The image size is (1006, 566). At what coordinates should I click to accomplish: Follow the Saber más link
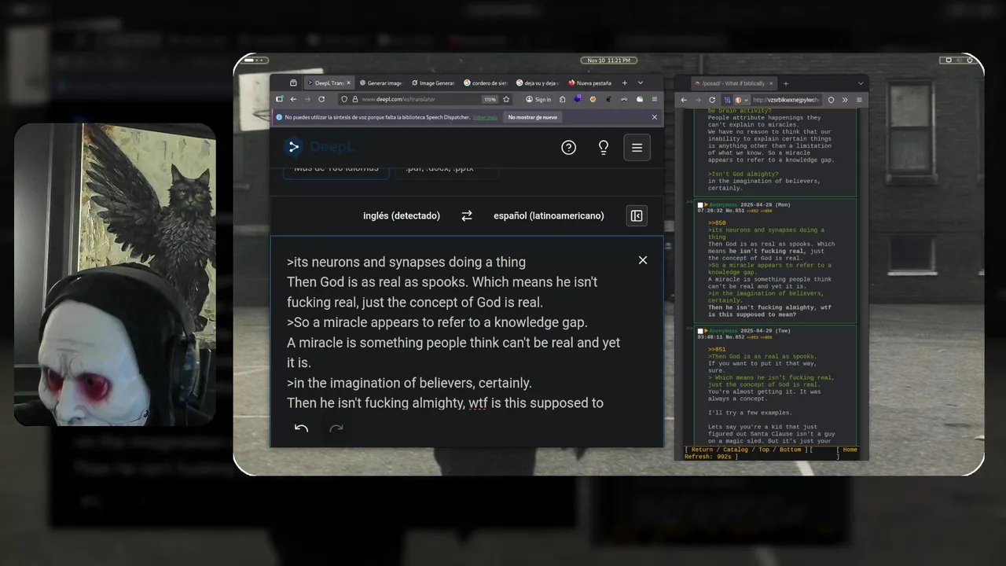click(485, 117)
